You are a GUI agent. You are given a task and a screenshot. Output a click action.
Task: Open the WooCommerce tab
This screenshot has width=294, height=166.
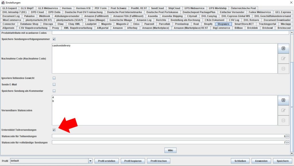coord(12,20)
